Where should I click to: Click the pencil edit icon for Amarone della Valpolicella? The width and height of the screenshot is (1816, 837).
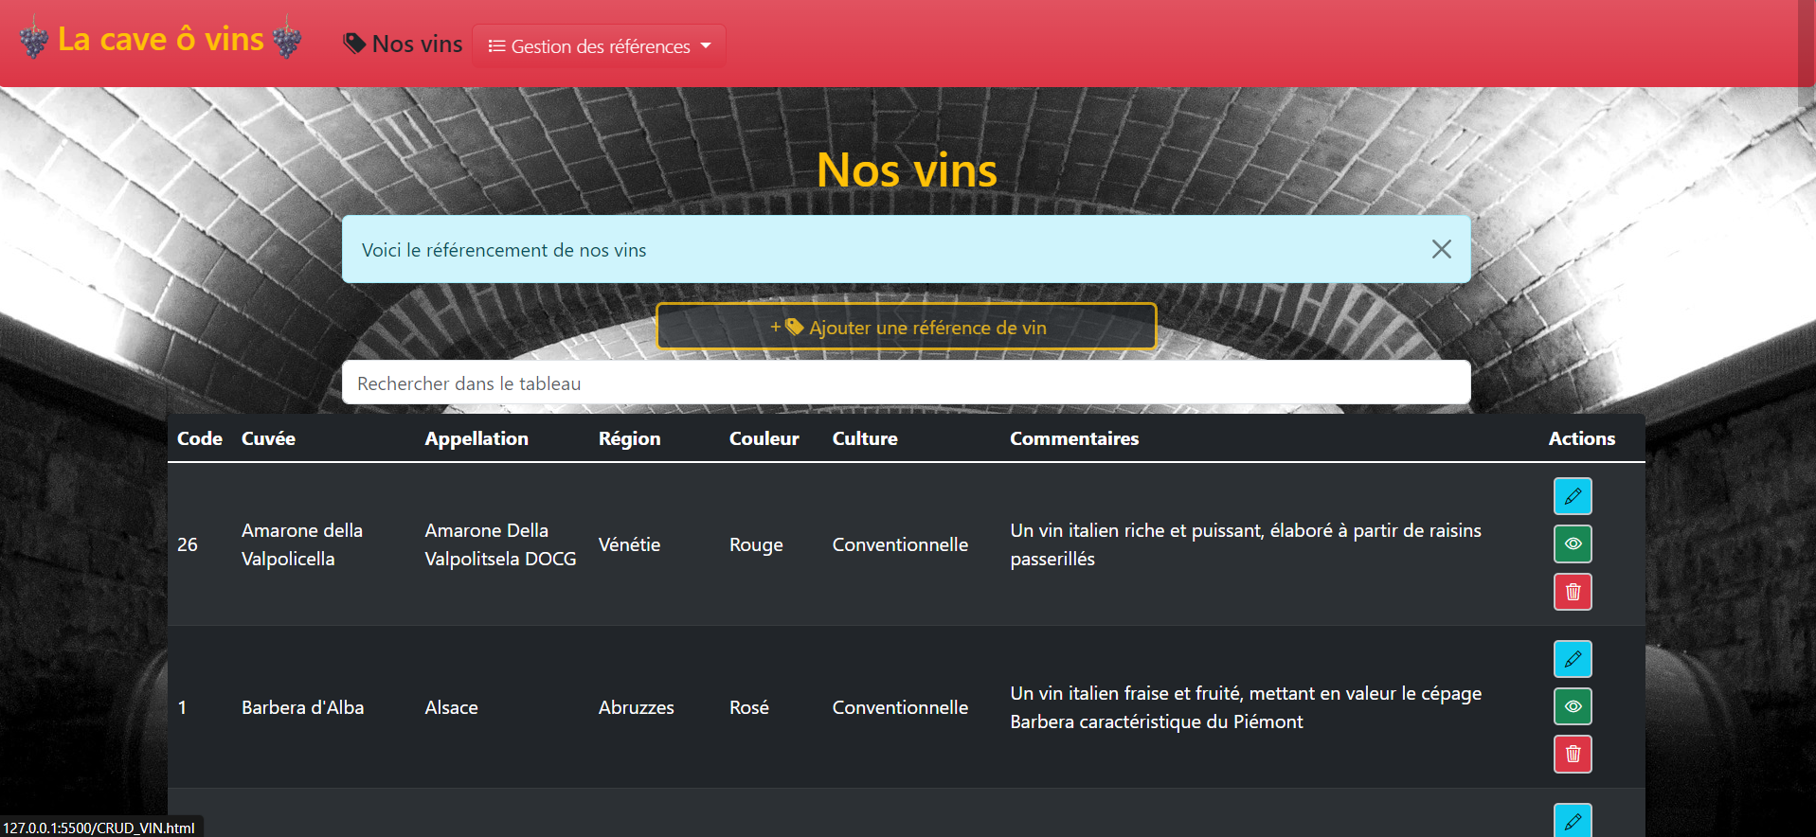1573,496
